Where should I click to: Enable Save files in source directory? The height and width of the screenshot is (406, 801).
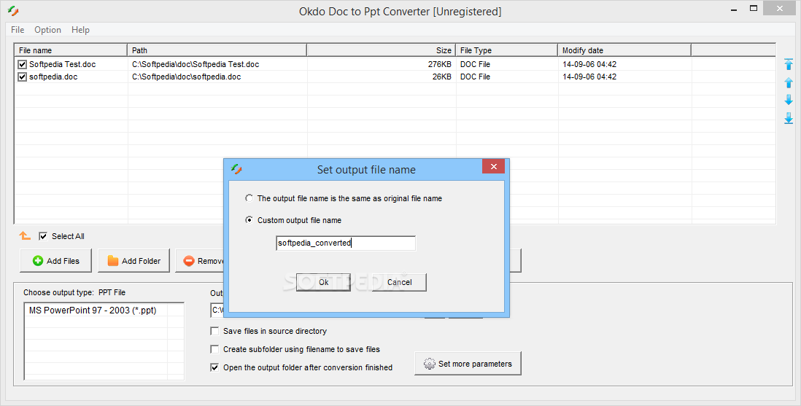(214, 331)
